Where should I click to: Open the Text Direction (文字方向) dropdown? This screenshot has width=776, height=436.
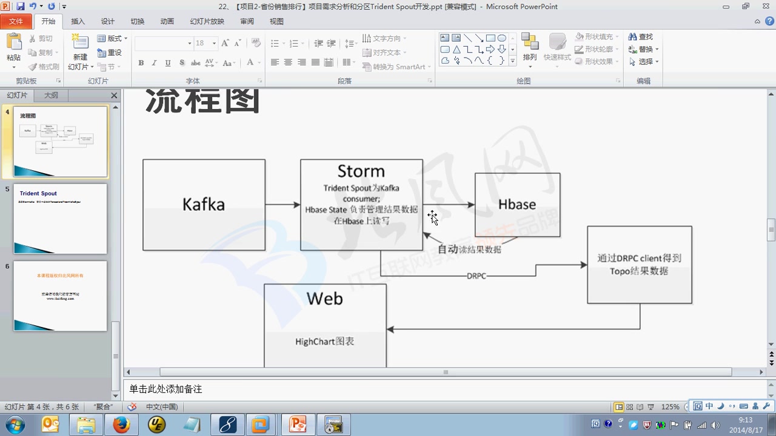[x=385, y=38]
